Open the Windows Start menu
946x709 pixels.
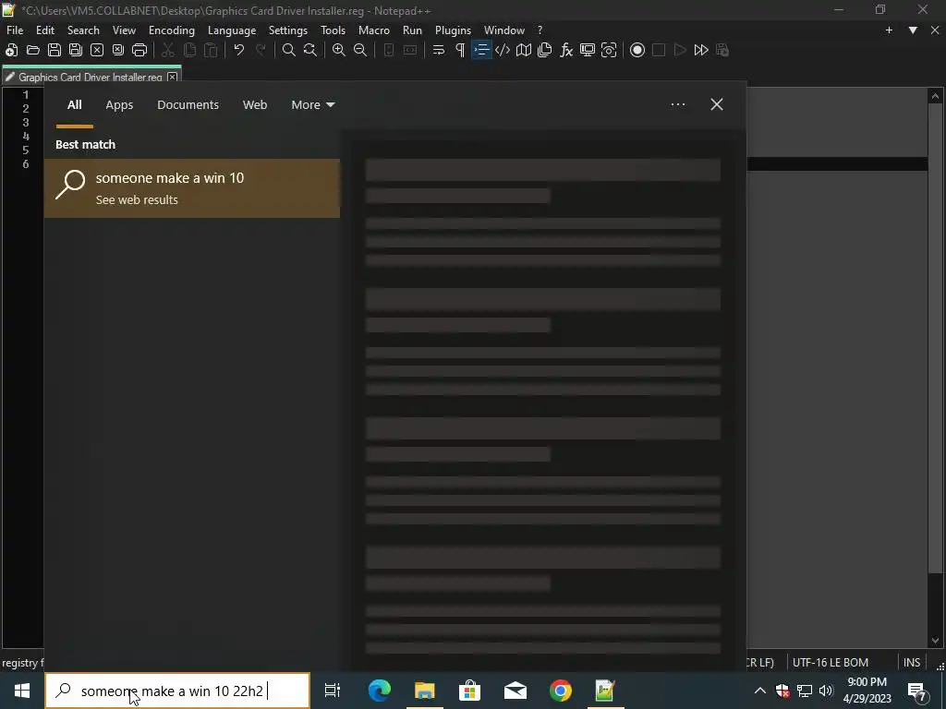pos(22,691)
